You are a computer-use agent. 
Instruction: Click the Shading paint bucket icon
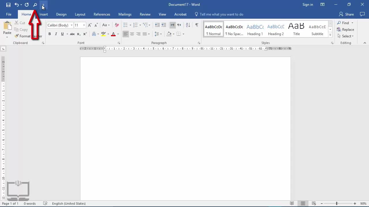[x=169, y=34]
